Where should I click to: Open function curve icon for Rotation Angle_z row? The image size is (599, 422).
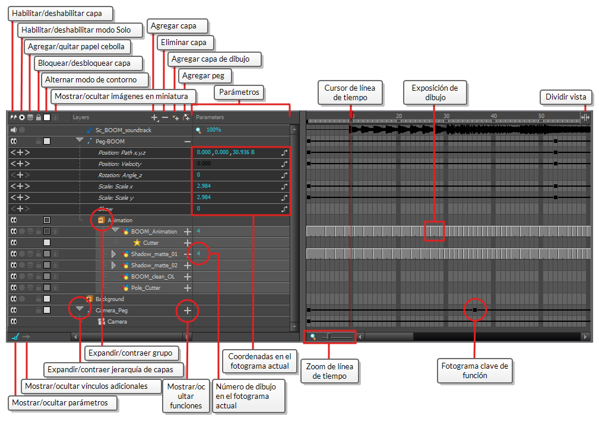(x=284, y=175)
